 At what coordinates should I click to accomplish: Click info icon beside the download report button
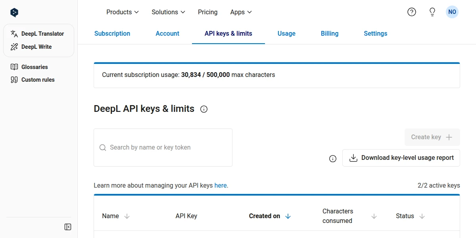(x=333, y=159)
